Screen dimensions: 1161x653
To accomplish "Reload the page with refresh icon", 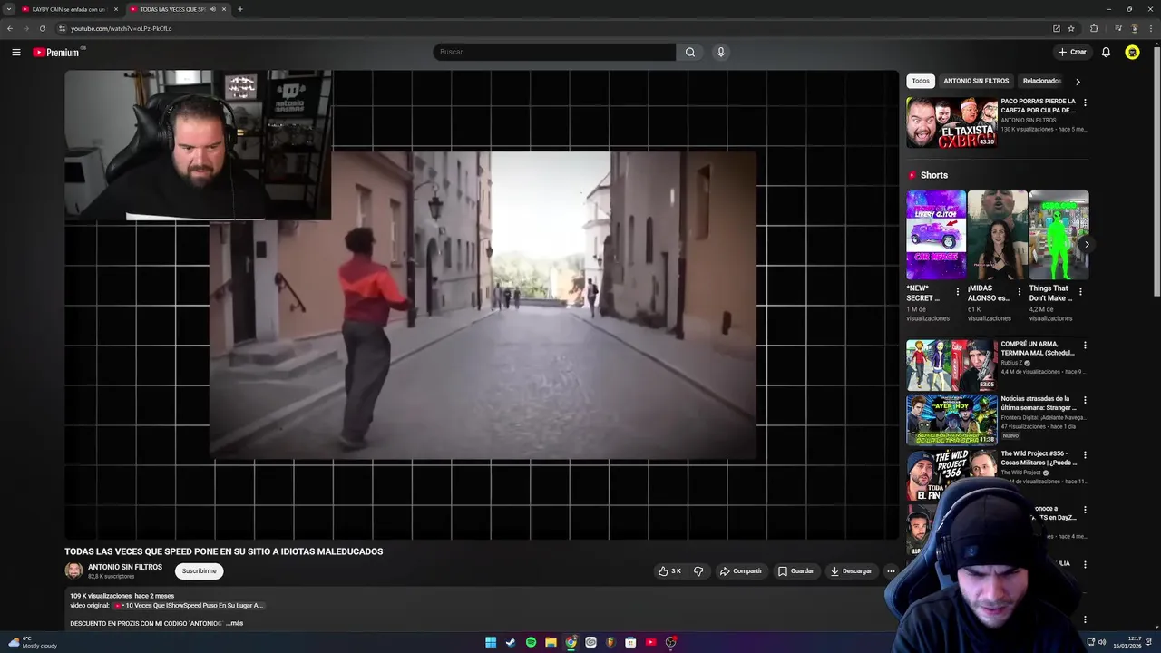I will pyautogui.click(x=42, y=28).
